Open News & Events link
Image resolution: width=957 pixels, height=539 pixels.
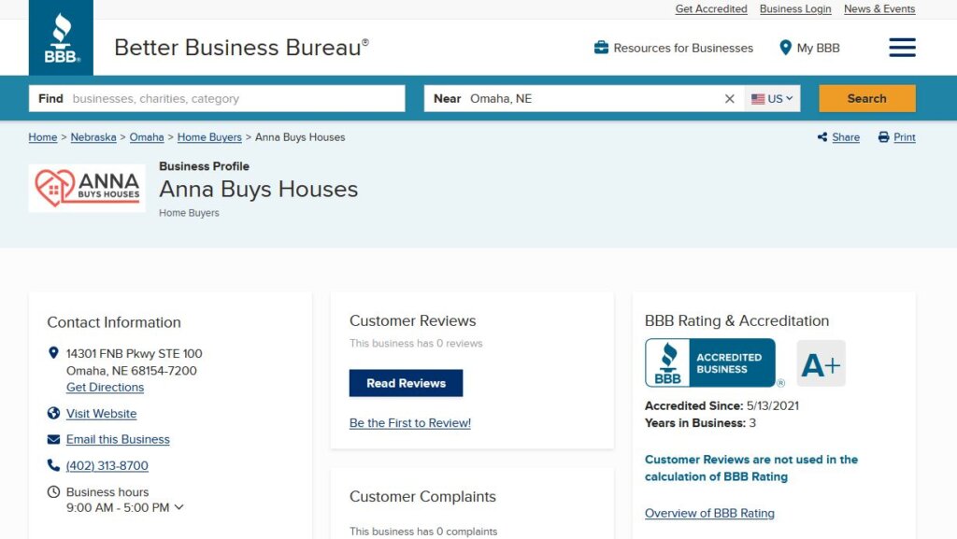pyautogui.click(x=879, y=9)
